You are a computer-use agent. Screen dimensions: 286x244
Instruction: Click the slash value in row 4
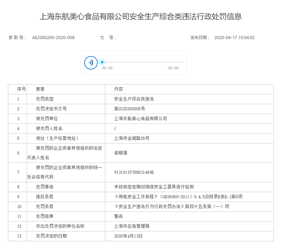click(115, 129)
